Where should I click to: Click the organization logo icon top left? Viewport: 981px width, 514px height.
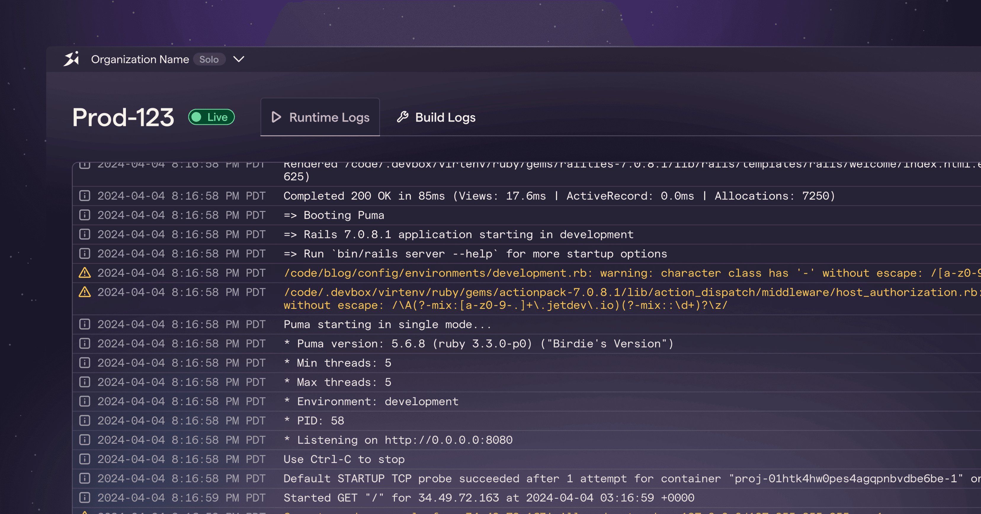72,59
